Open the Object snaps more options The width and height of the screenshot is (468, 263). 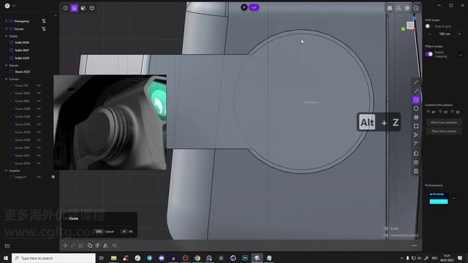click(461, 55)
